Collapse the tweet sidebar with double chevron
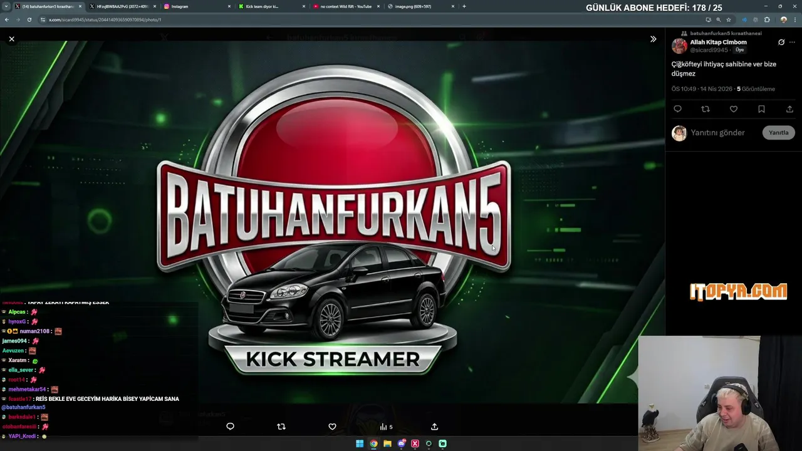The height and width of the screenshot is (451, 802). [653, 39]
